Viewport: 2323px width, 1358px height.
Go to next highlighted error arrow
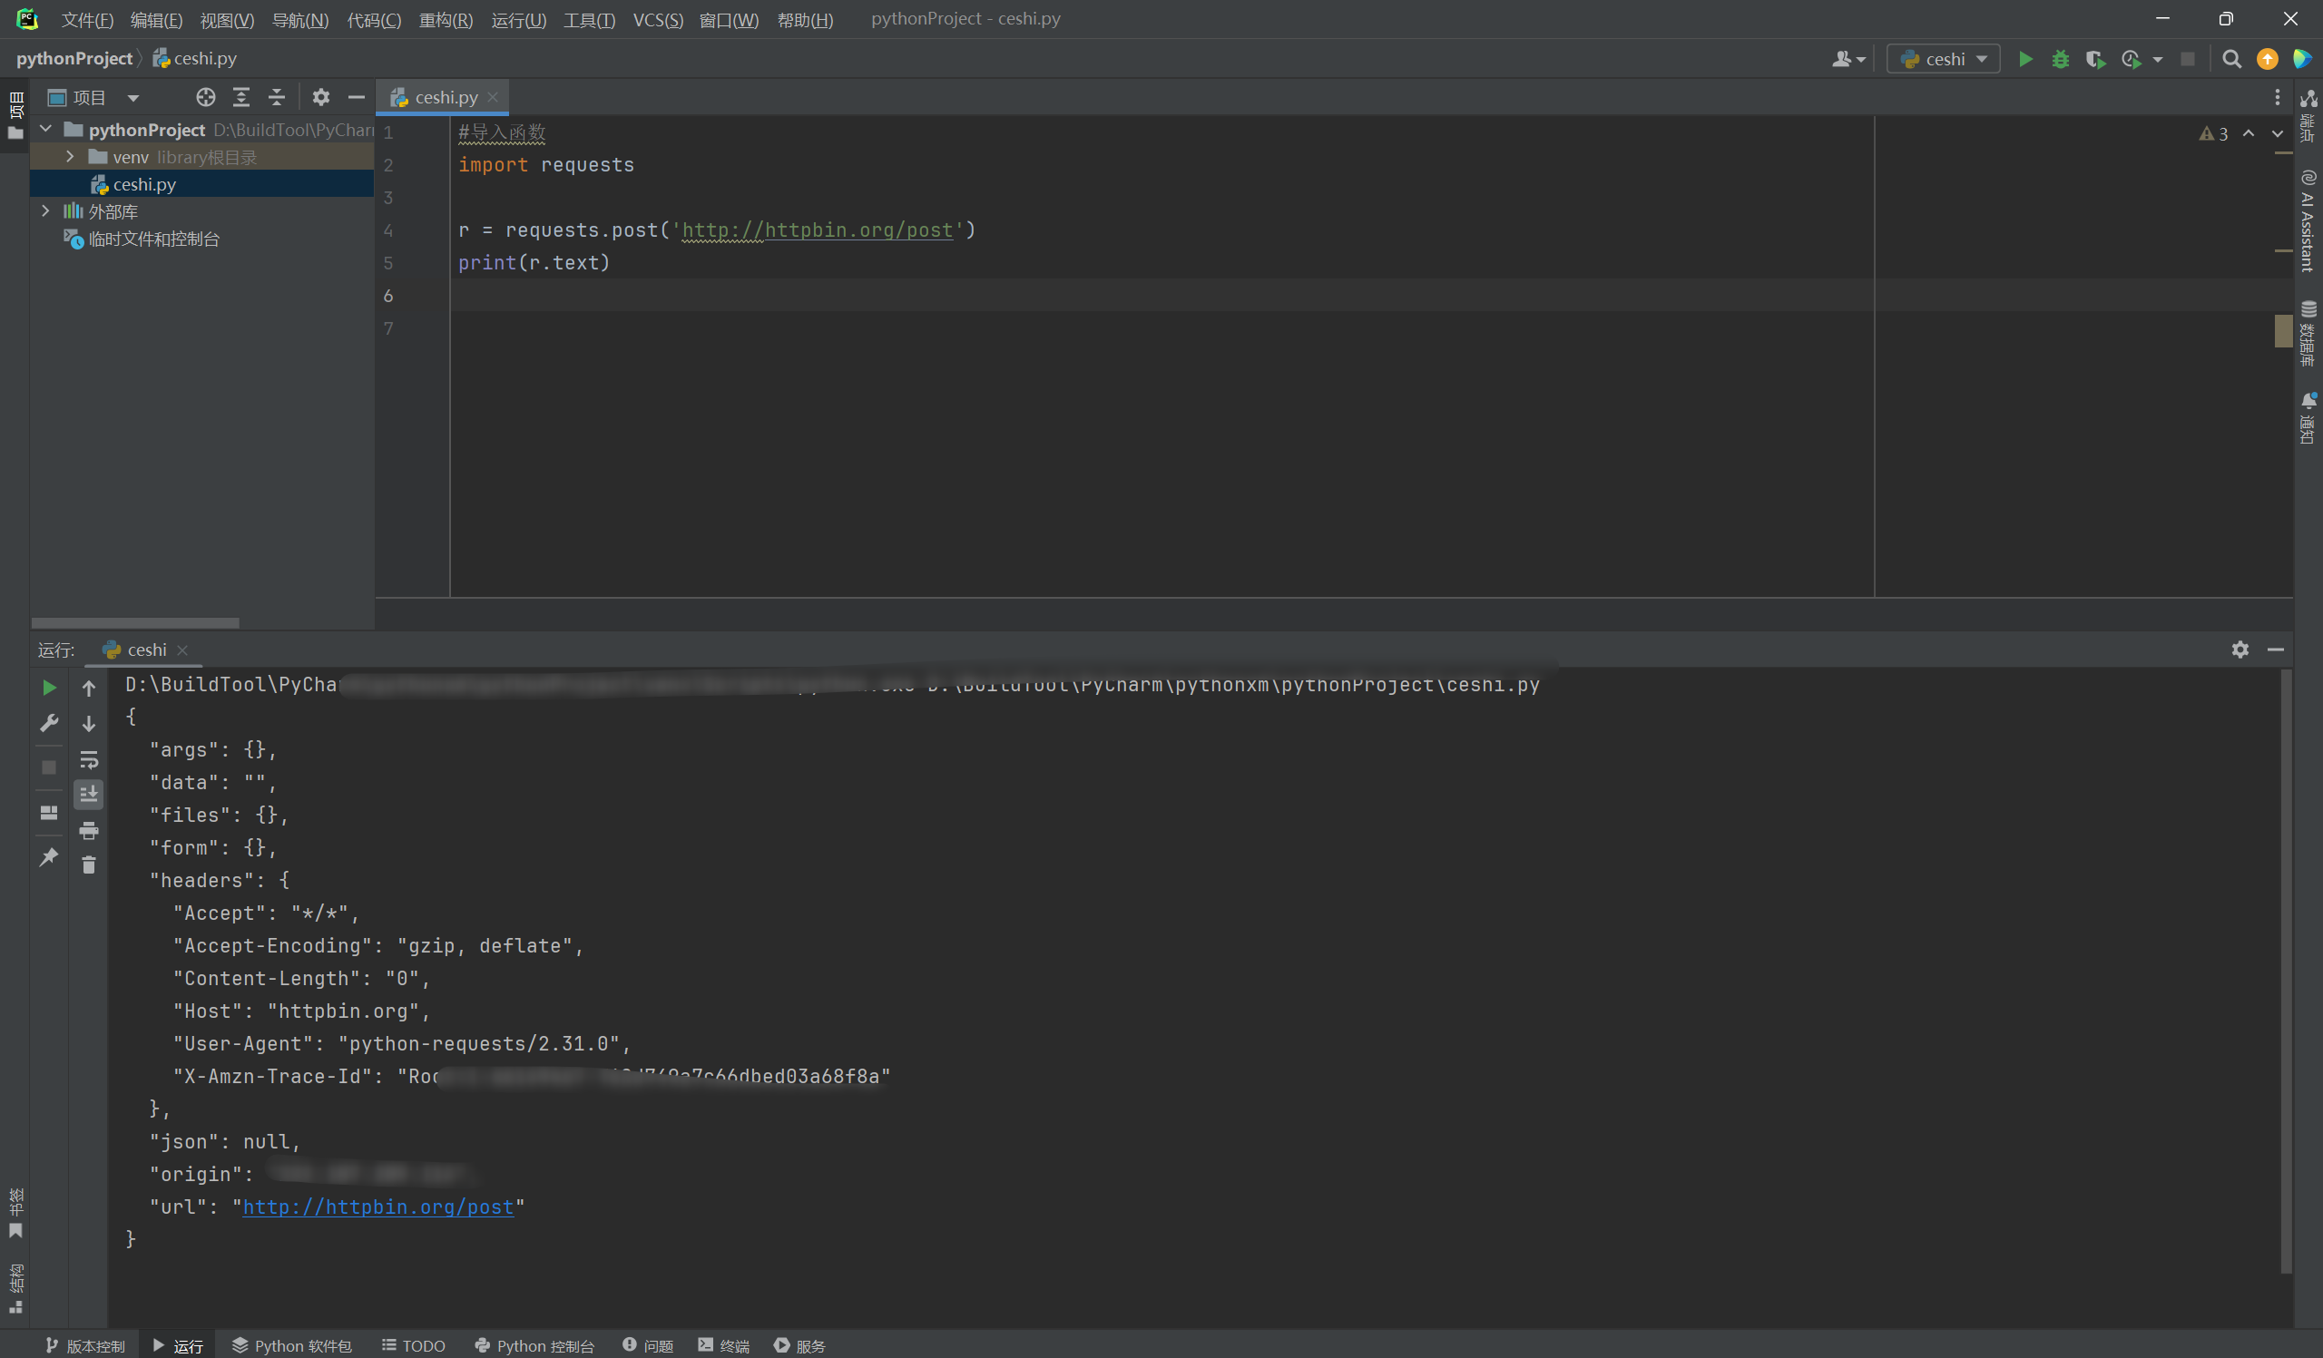2277,133
